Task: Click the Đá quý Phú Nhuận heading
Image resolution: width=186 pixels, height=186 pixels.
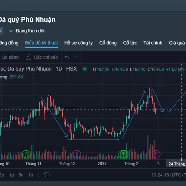Action: tap(27, 20)
